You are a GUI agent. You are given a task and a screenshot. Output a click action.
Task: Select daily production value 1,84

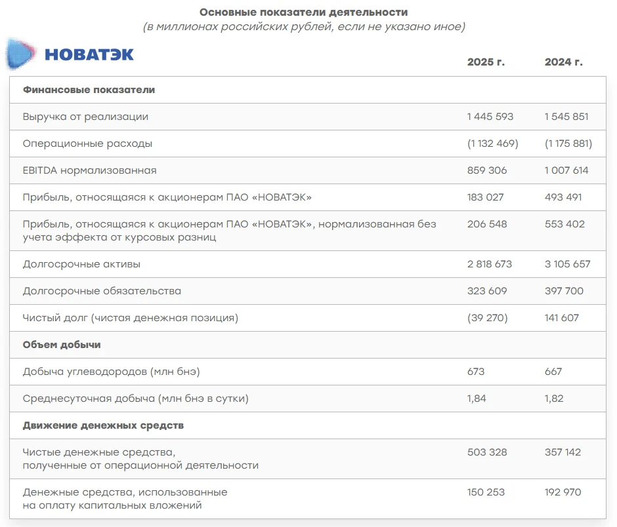click(477, 399)
